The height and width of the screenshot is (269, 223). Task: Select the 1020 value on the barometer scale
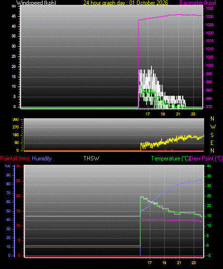(209, 33)
